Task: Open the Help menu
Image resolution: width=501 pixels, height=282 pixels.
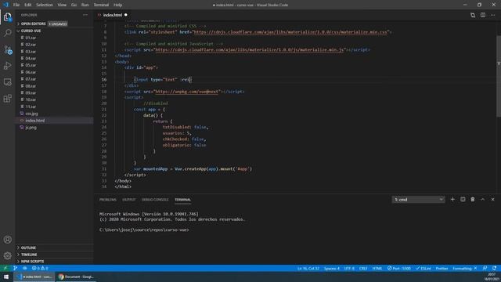Action: 117,5
